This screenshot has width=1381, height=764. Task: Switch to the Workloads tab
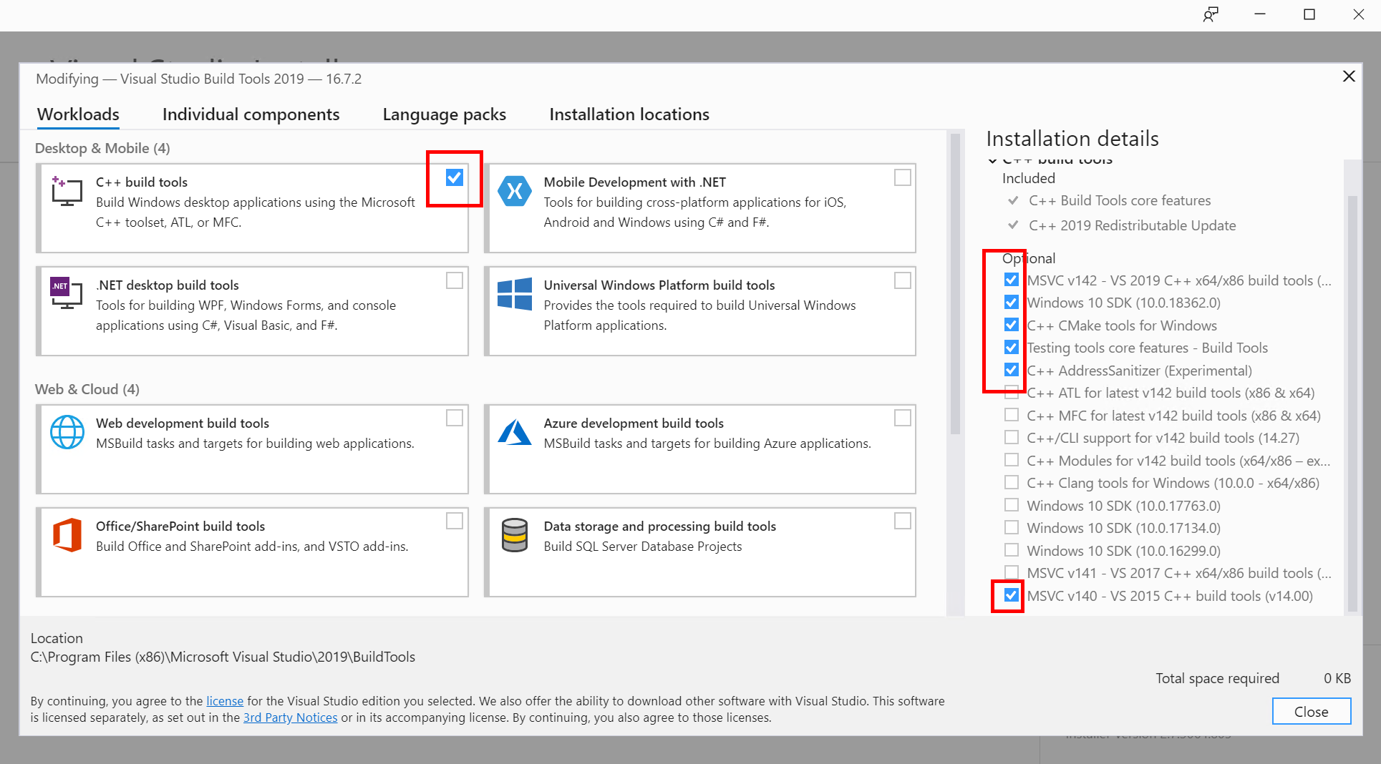78,114
